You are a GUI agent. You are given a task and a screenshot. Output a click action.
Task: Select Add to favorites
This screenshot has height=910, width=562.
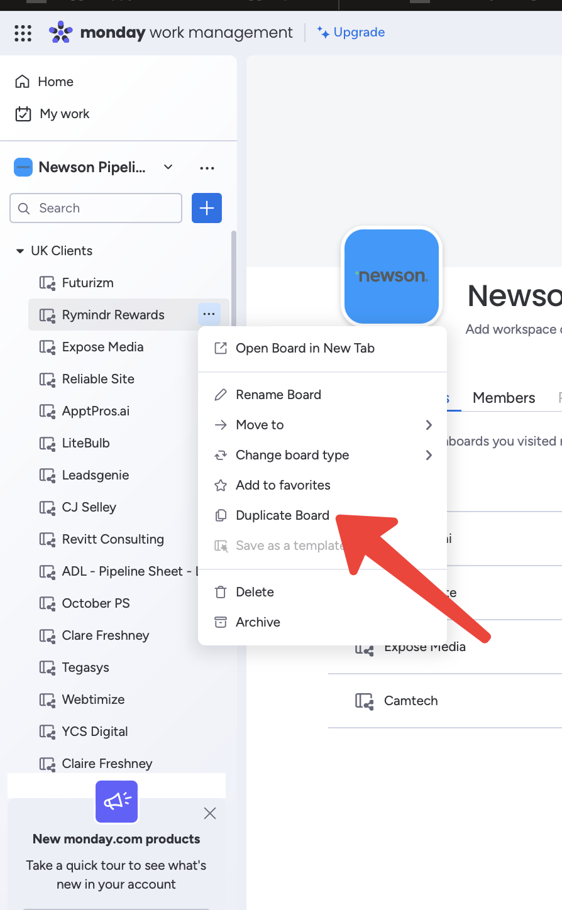coord(322,485)
